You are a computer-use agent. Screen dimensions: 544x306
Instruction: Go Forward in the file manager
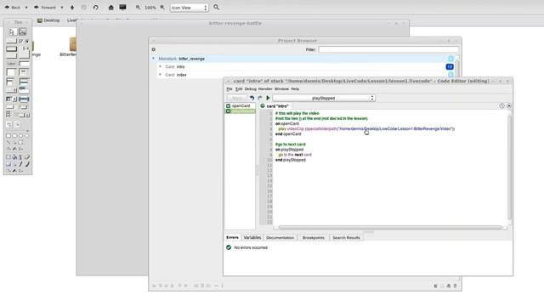[x=45, y=8]
